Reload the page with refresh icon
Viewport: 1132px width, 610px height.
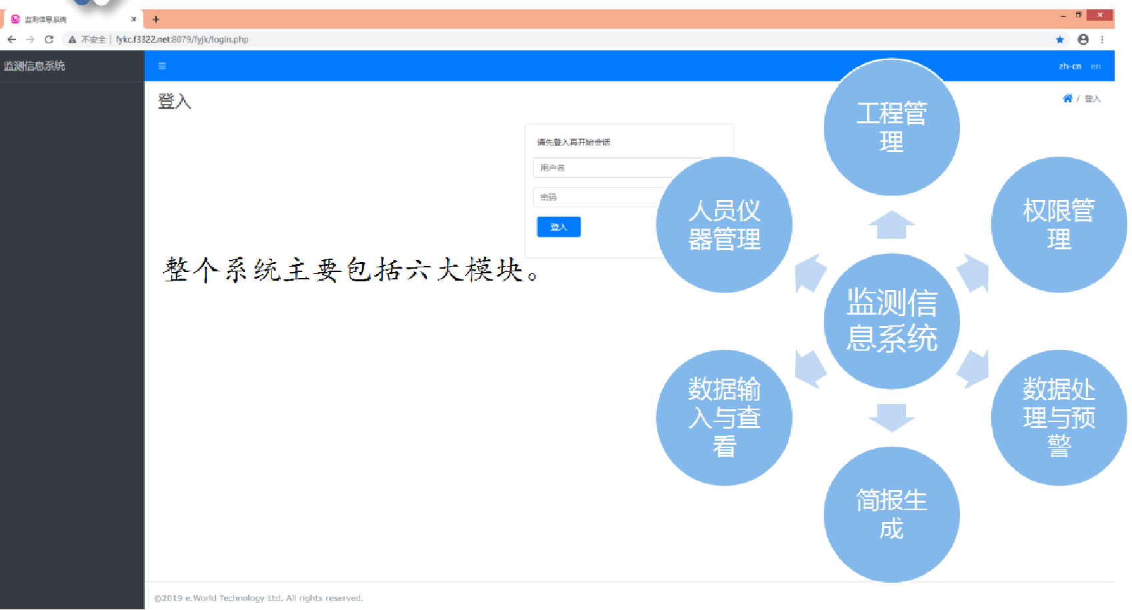point(49,39)
